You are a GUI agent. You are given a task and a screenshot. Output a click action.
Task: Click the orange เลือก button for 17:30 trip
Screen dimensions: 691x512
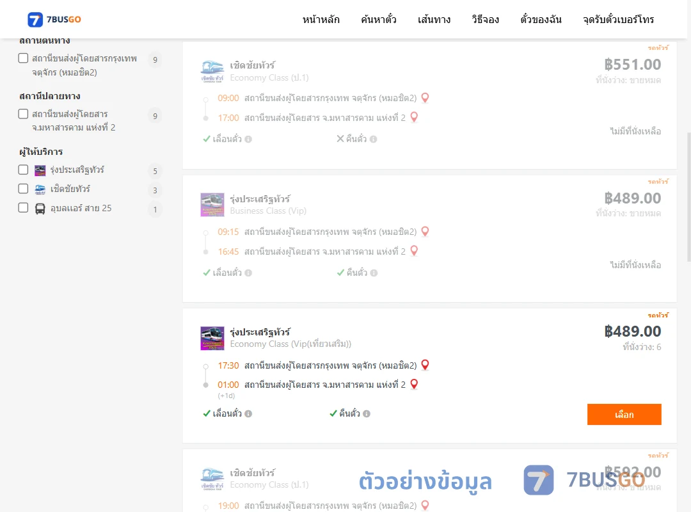pyautogui.click(x=624, y=415)
